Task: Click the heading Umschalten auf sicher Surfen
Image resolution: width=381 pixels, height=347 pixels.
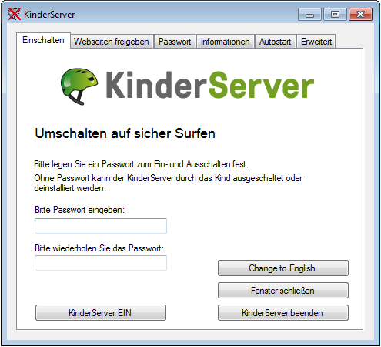Action: click(x=125, y=133)
